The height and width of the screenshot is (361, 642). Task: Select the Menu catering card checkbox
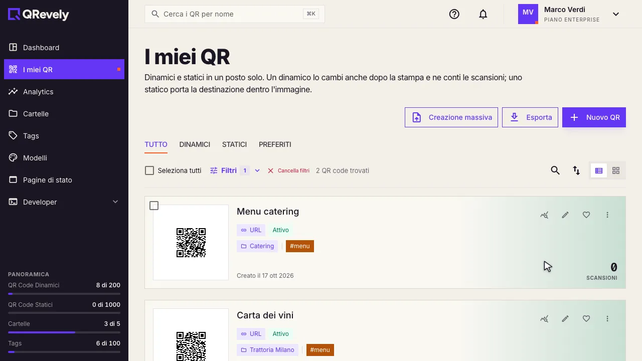pos(154,206)
